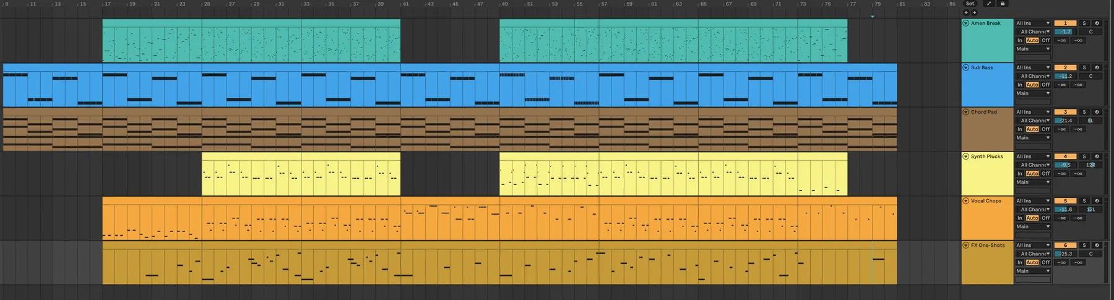Select the Sub Bass track name
Image resolution: width=1114 pixels, height=300 pixels.
pos(982,67)
